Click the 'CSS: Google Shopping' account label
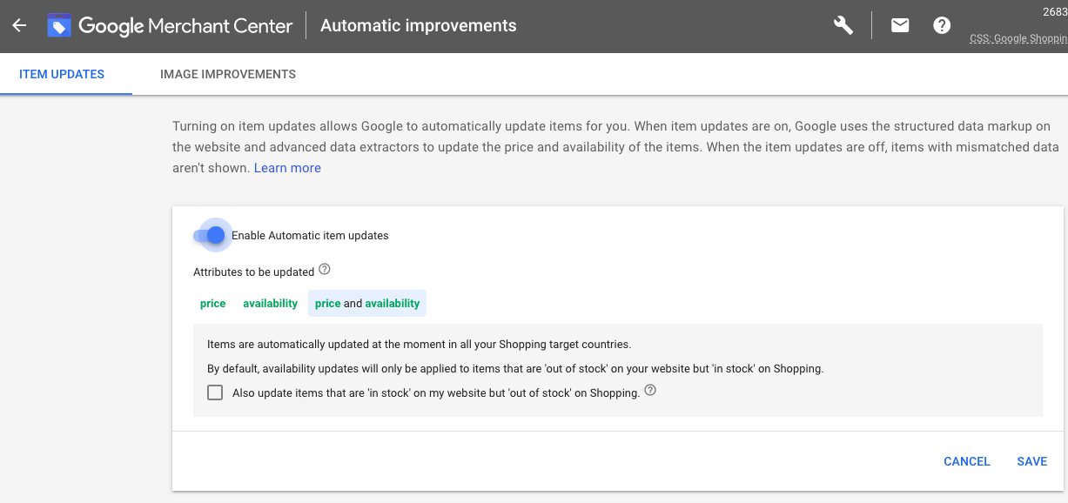 [1018, 39]
